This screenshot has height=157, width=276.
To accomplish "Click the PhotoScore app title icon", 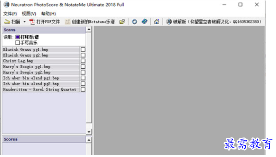I will tap(6, 5).
